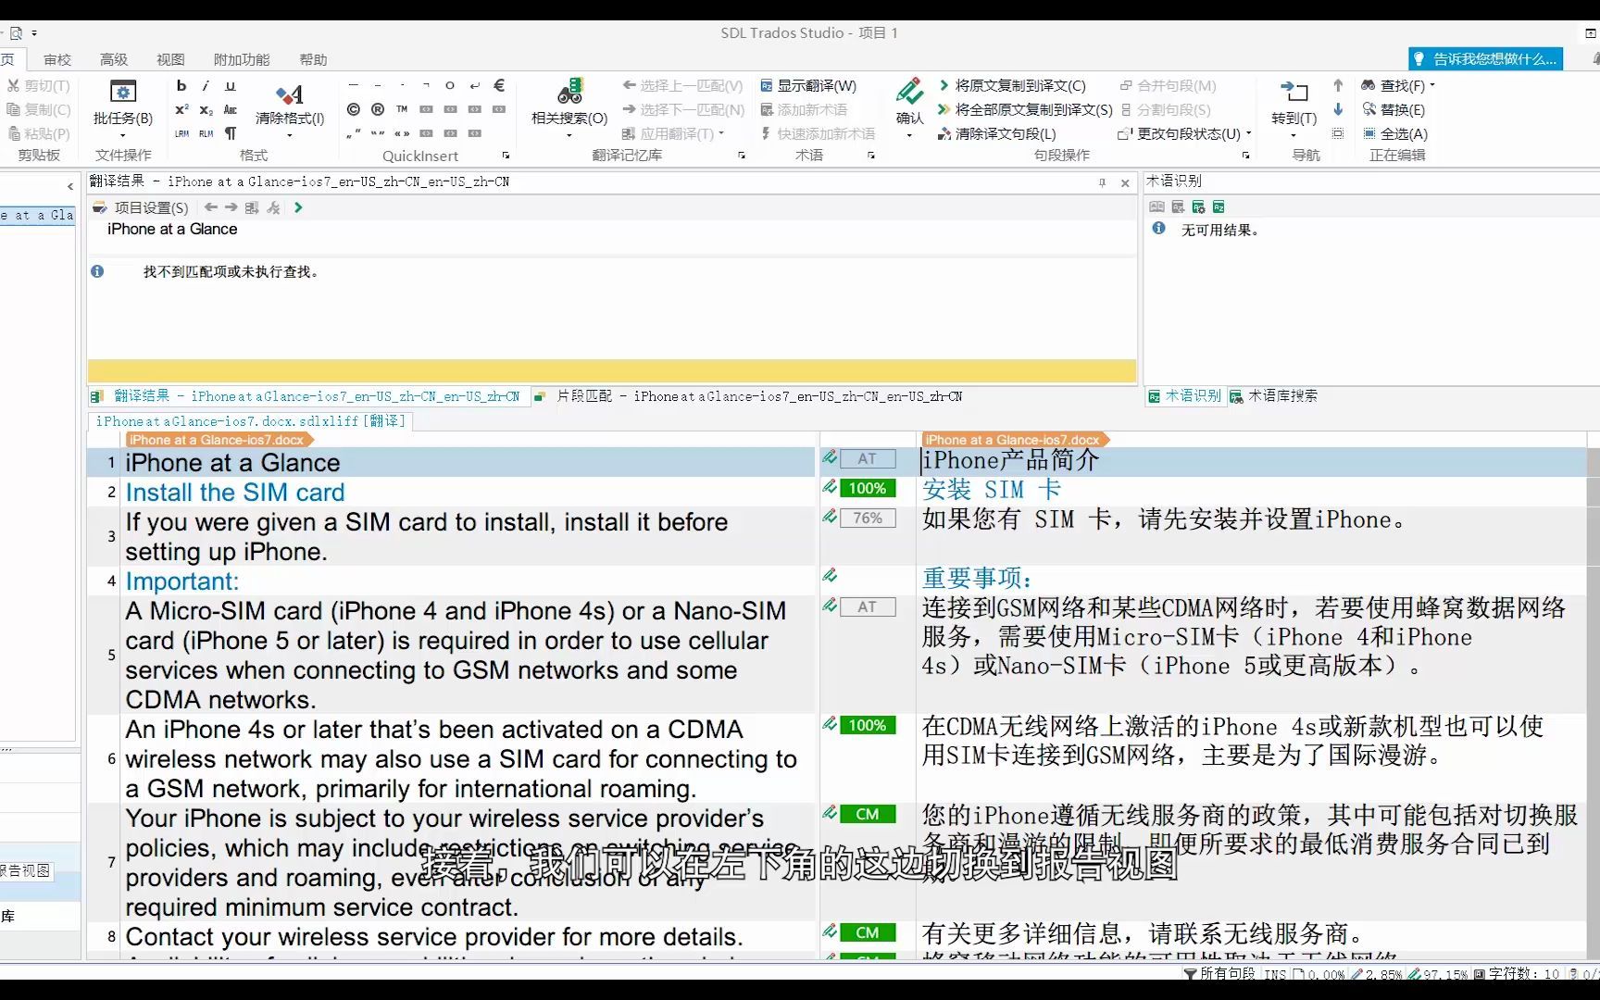Open 翻译记忆库 group dialog launcher
Image resolution: width=1600 pixels, height=1000 pixels.
(x=742, y=156)
